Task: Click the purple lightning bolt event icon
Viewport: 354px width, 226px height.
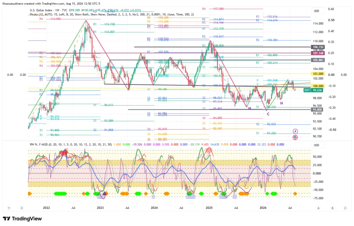Action: [295, 131]
